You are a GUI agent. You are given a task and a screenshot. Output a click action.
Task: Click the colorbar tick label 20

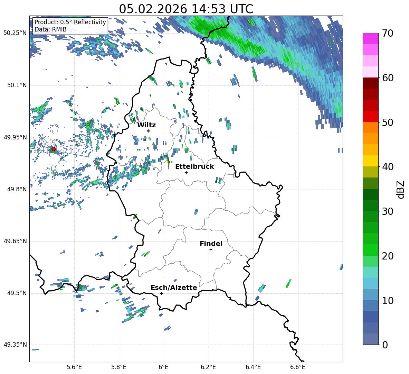click(387, 256)
